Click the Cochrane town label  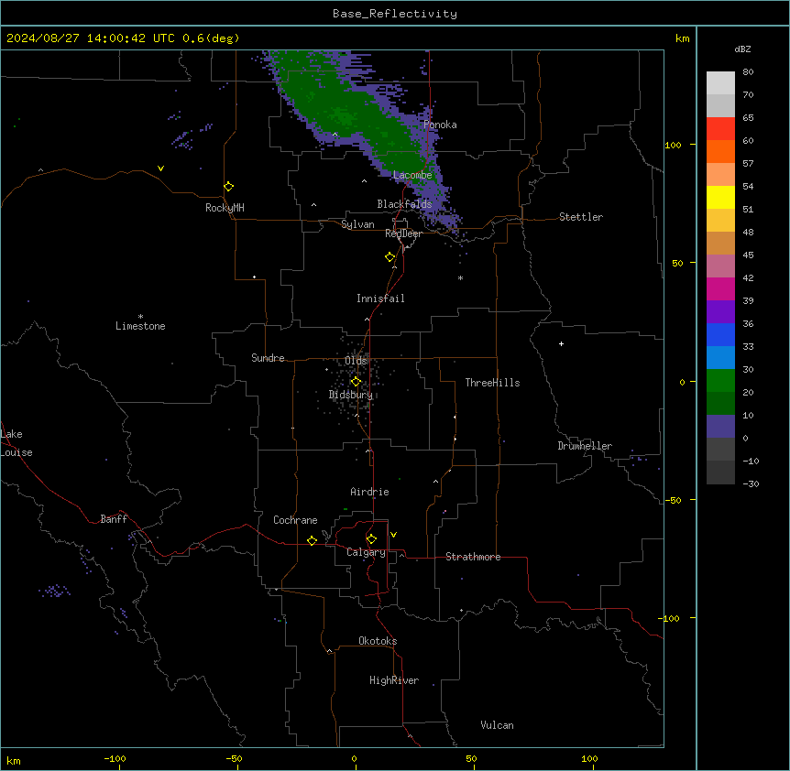tap(295, 520)
